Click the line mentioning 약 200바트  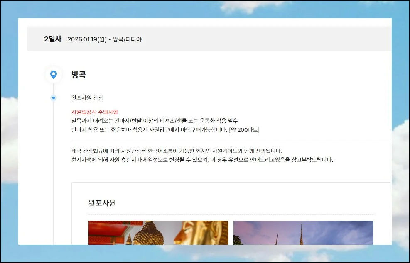pyautogui.click(x=165, y=130)
